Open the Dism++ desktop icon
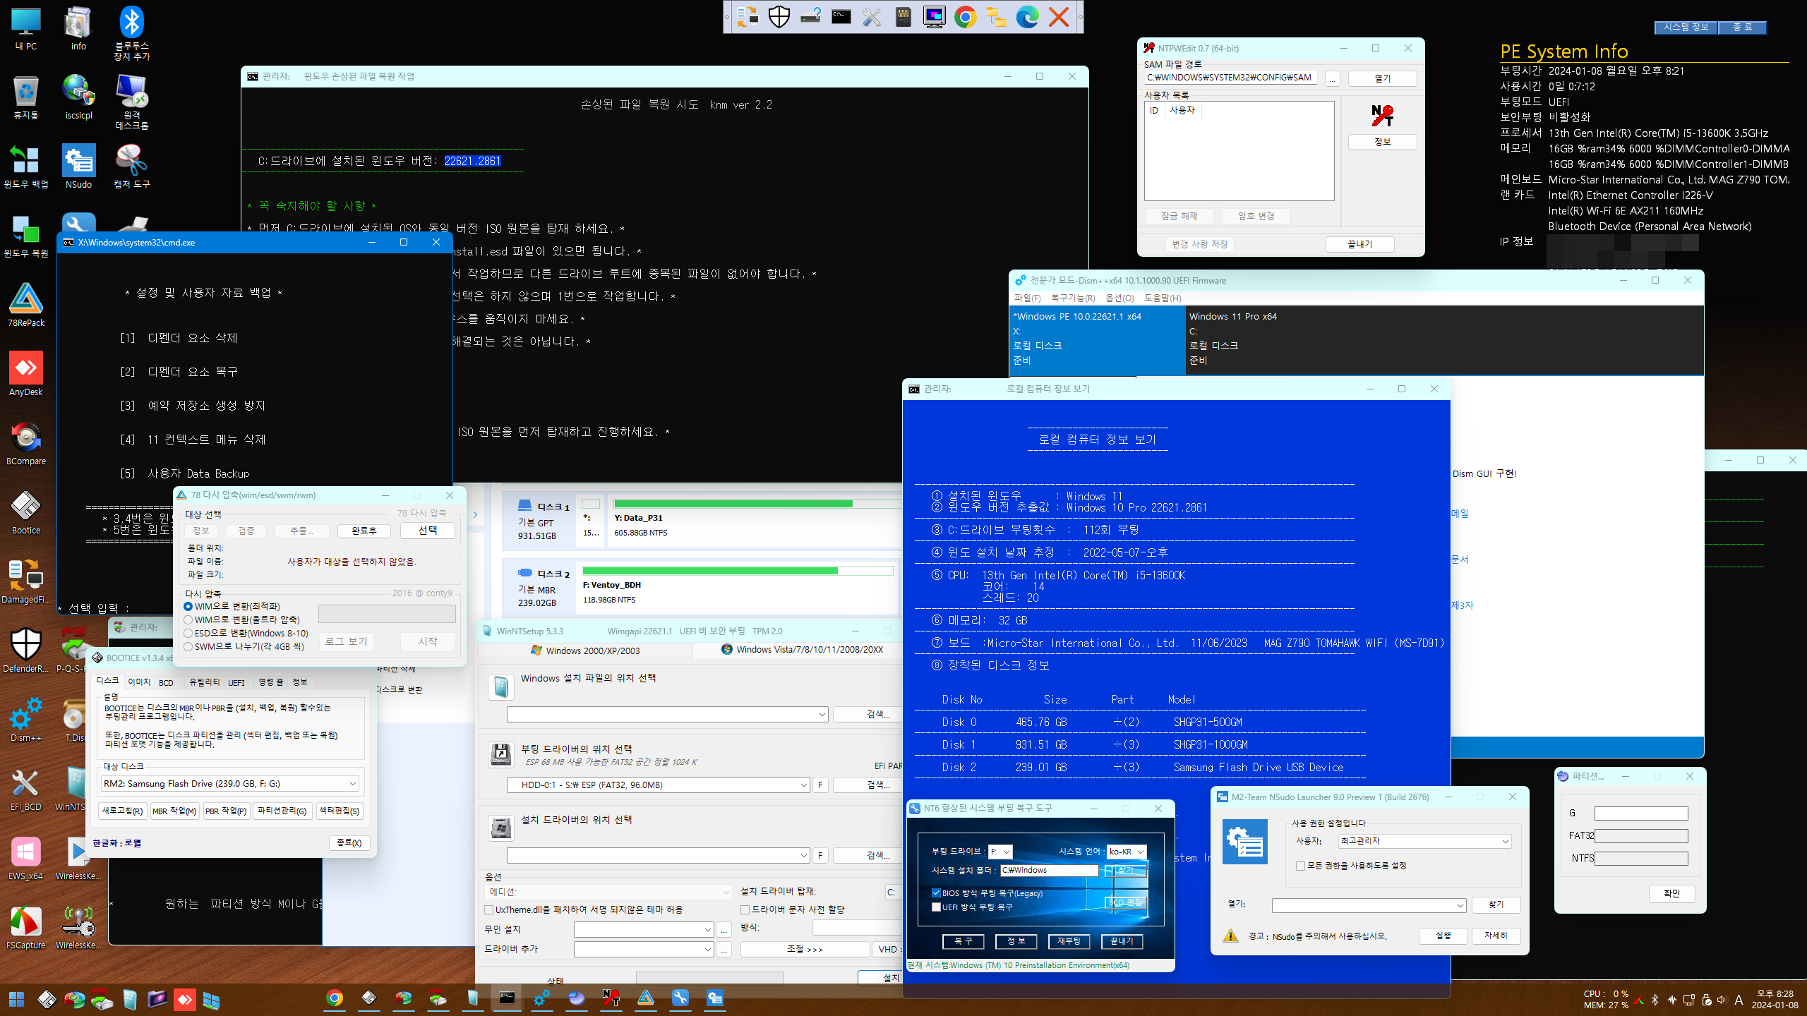Viewport: 1807px width, 1016px height. tap(26, 721)
